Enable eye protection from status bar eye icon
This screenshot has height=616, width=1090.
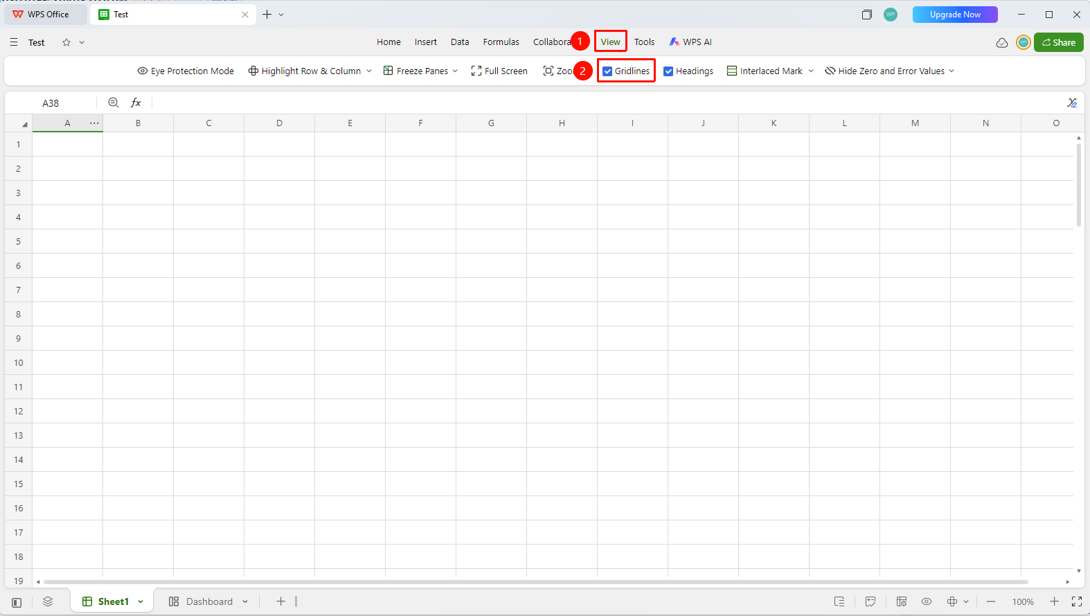point(927,601)
